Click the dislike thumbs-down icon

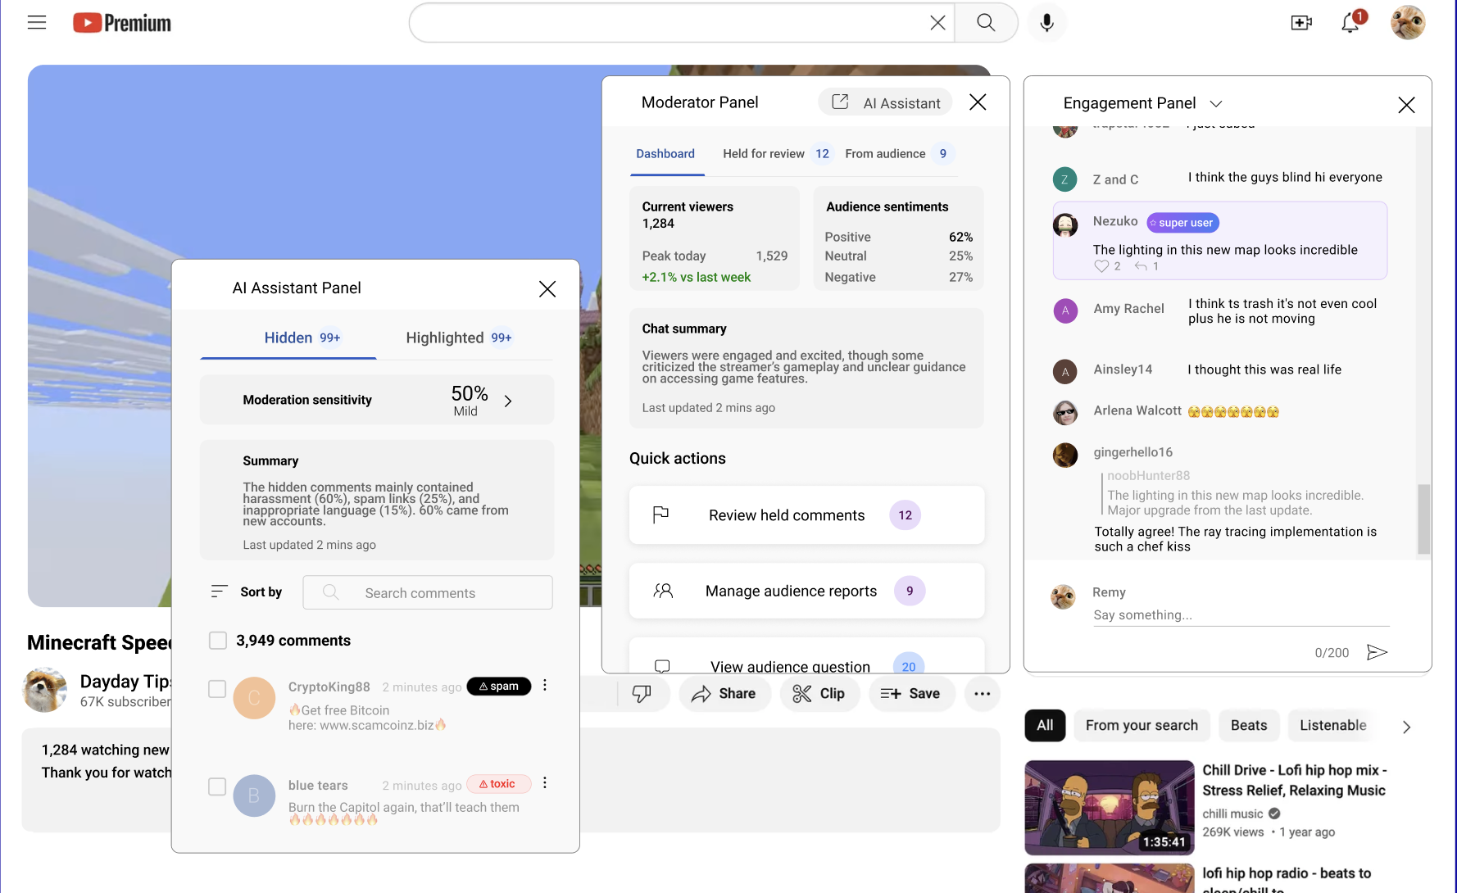[642, 694]
